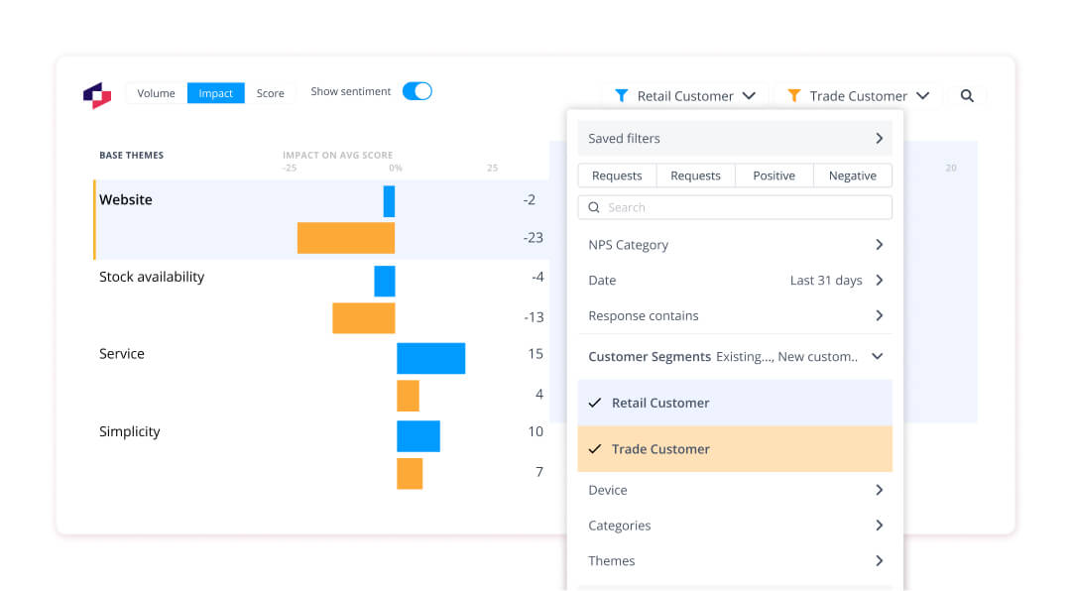Screen dimensions: 1071x591
Task: Open the Retail Customer dropdown in the header
Action: (751, 95)
